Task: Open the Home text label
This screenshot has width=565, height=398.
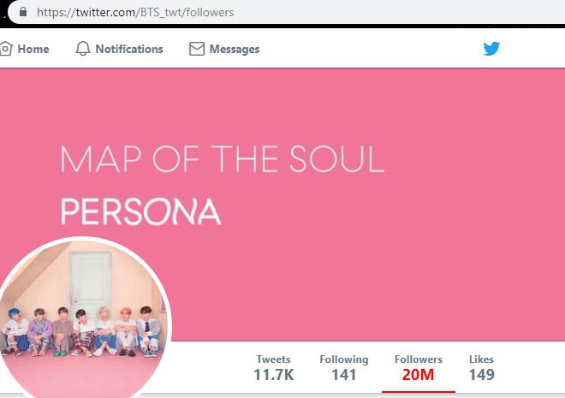Action: pyautogui.click(x=33, y=49)
